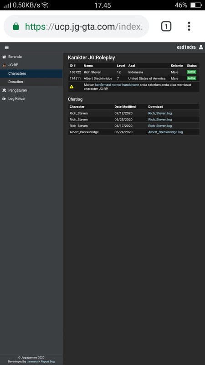This screenshot has height=365, width=205.
Task: Click the JG:RP game icon
Action: click(4, 65)
